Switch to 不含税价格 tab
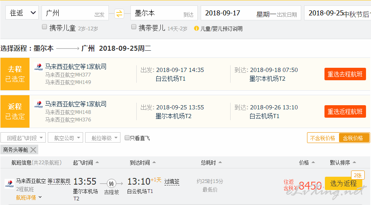This screenshot has width=371, height=205. pos(323,138)
